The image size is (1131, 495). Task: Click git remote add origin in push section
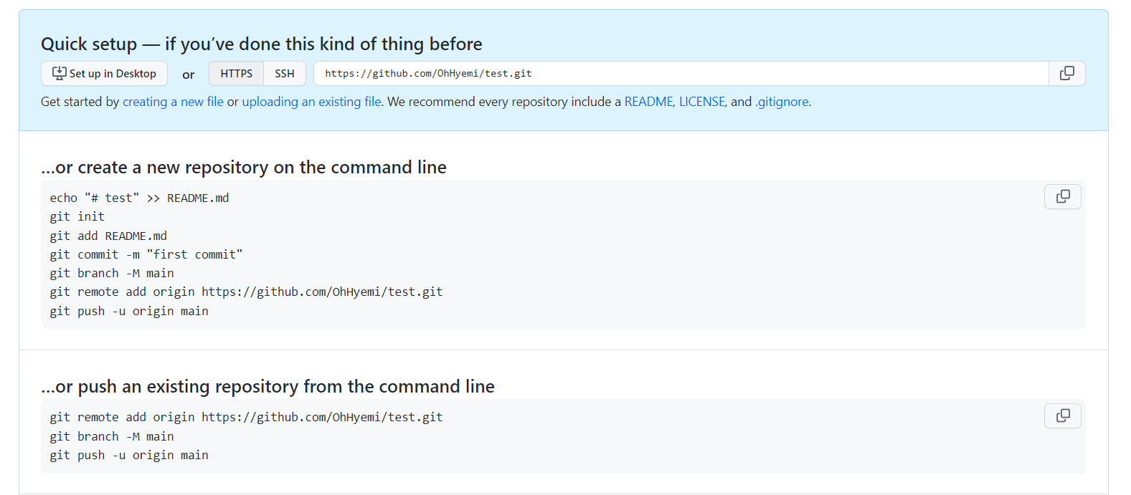(246, 417)
